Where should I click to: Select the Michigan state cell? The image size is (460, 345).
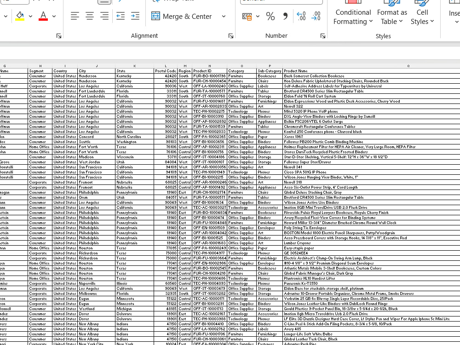pos(134,309)
